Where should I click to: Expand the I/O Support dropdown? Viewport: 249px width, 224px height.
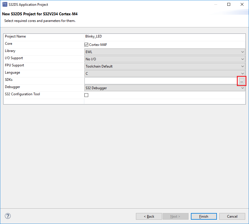[165, 59]
